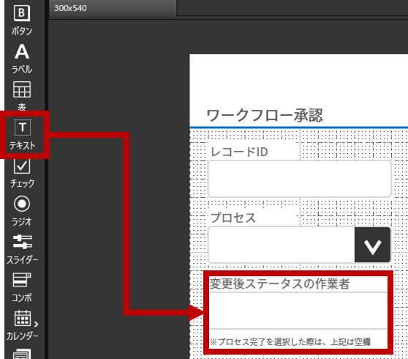Screen dimensions: 408x359
Task: Select the 変更後ステータスの作業者 label
Action: [280, 284]
